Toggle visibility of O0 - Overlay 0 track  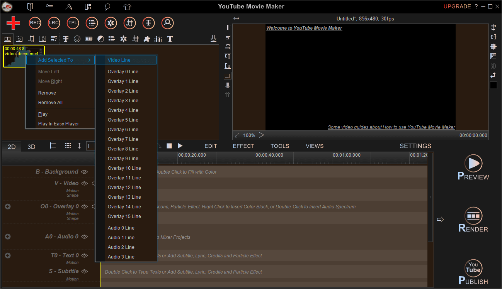click(84, 206)
